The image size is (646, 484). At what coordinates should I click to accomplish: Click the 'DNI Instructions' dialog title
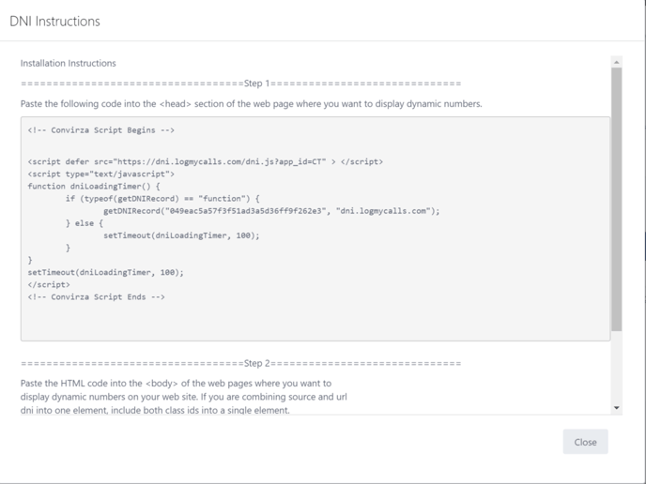(54, 22)
